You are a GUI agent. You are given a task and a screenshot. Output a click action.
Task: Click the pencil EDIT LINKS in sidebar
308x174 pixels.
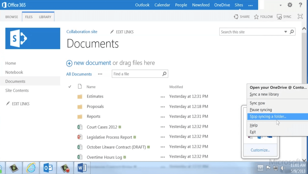click(18, 104)
